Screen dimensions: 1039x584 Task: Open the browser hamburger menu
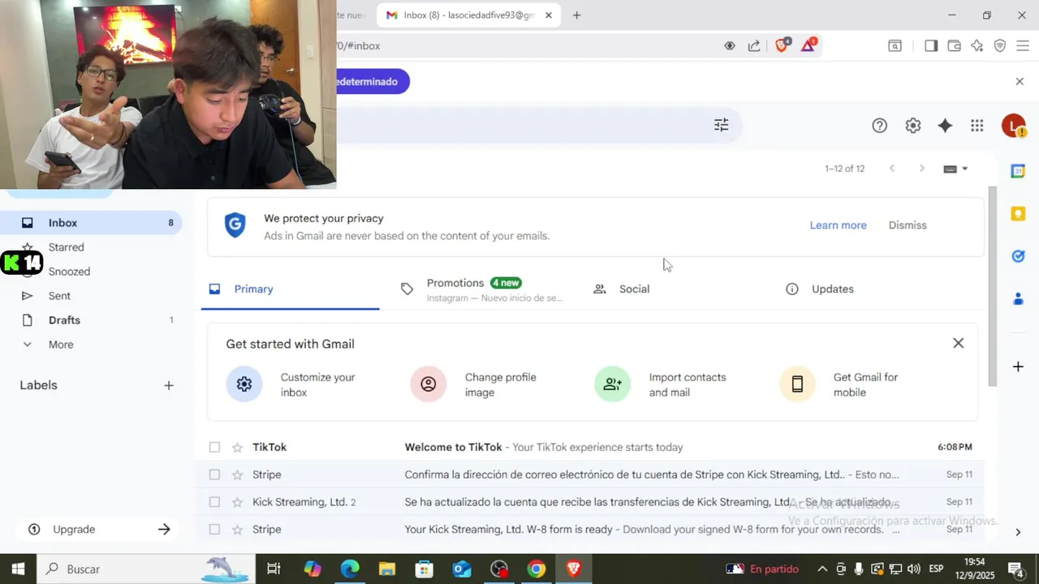pyautogui.click(x=1023, y=45)
